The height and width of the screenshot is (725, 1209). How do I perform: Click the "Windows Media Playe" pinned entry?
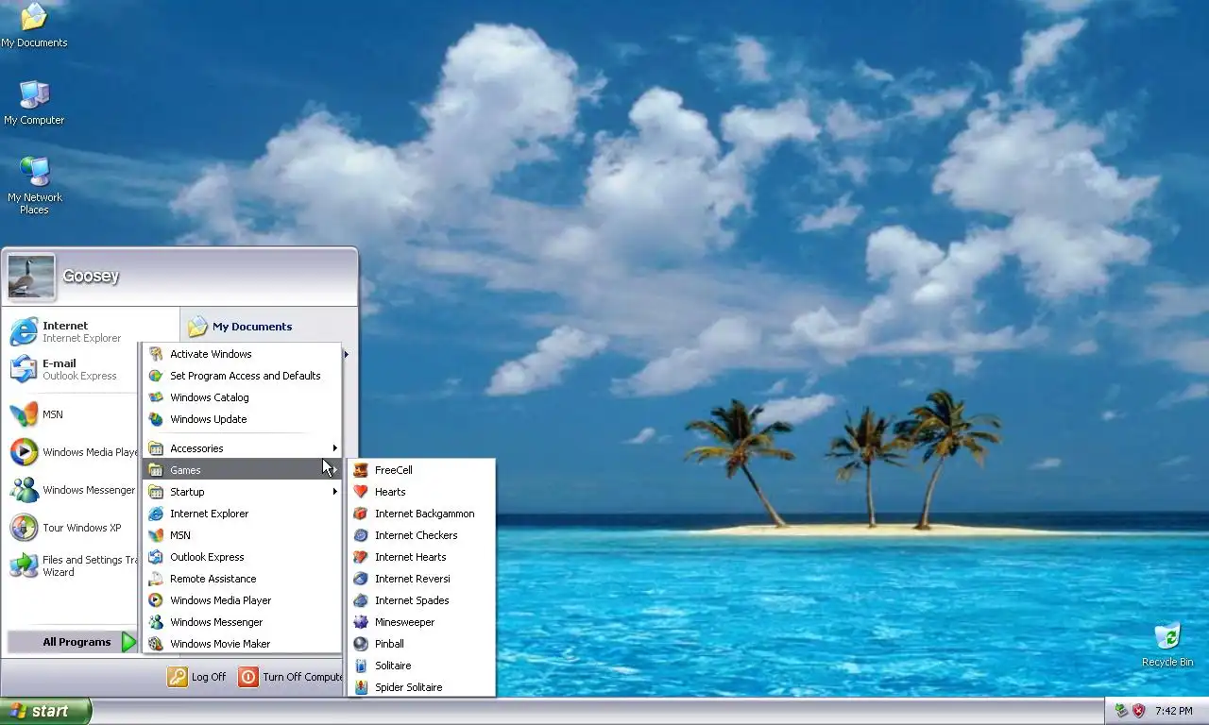coord(73,452)
